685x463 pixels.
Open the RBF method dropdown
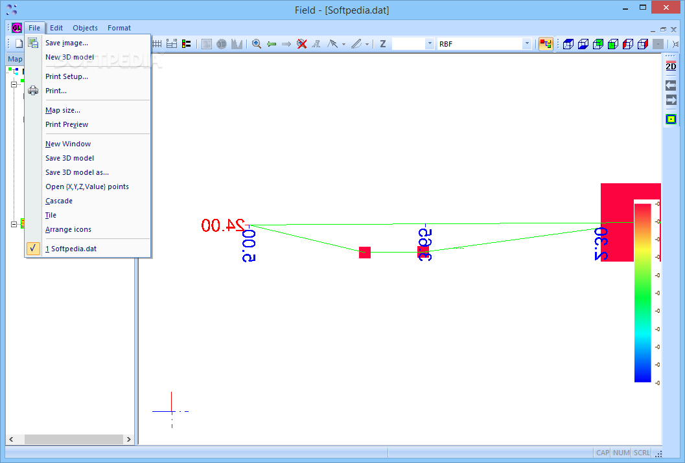(527, 43)
